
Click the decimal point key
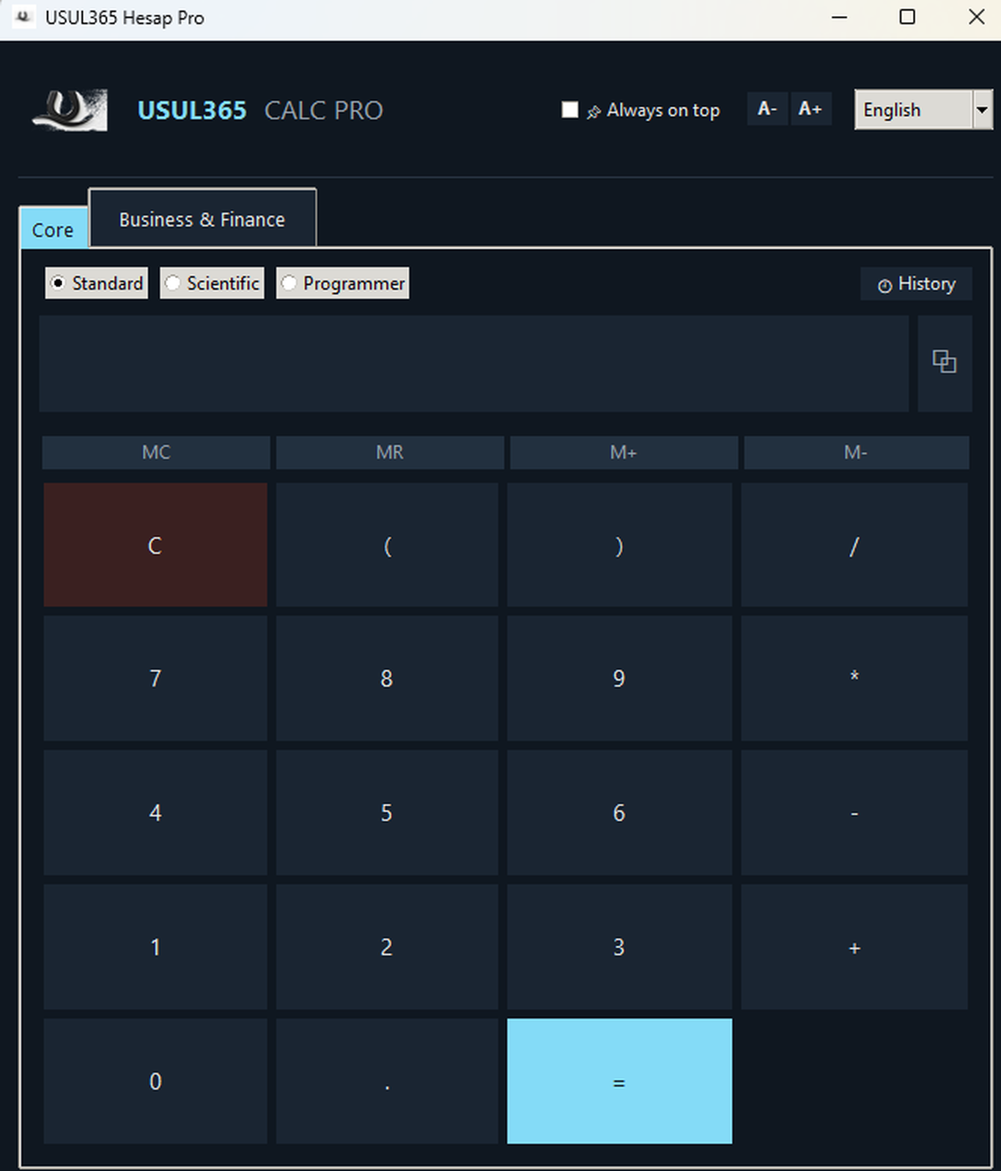387,1081
